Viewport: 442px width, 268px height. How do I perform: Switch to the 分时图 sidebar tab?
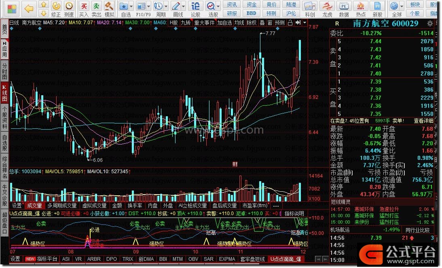4,71
